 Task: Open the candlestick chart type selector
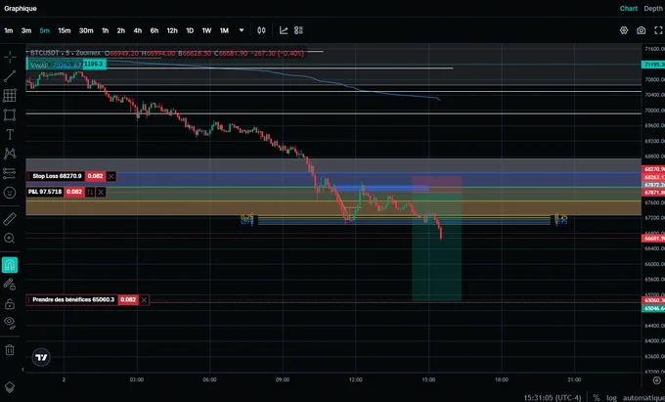[x=262, y=30]
